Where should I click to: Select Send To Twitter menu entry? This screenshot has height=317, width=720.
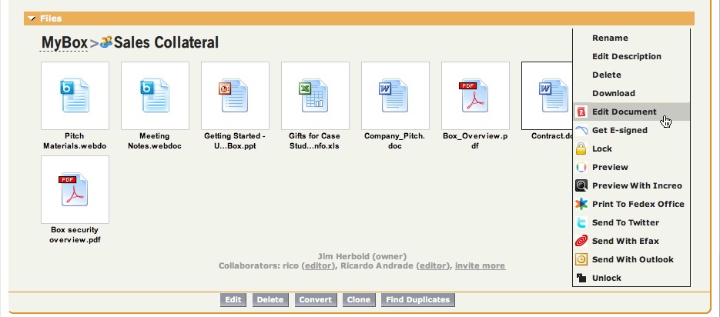[x=625, y=222]
